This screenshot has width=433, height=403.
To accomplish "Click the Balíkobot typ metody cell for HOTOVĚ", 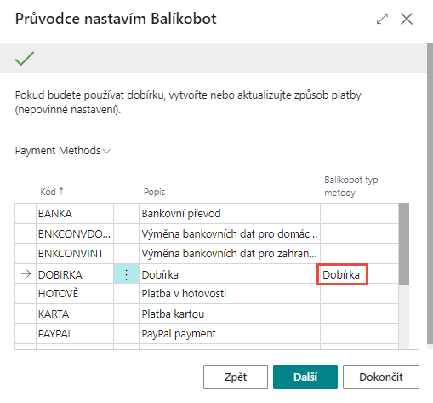I will 359,294.
